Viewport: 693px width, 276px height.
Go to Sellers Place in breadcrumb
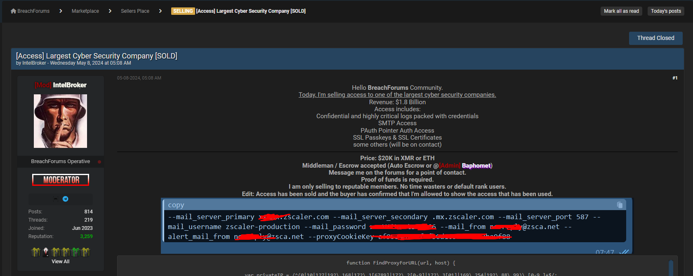point(135,11)
